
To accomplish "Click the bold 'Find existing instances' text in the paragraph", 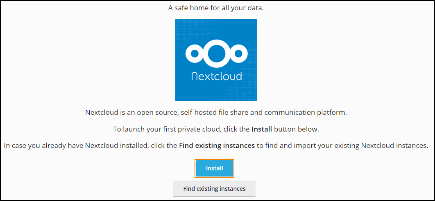I will (x=217, y=145).
